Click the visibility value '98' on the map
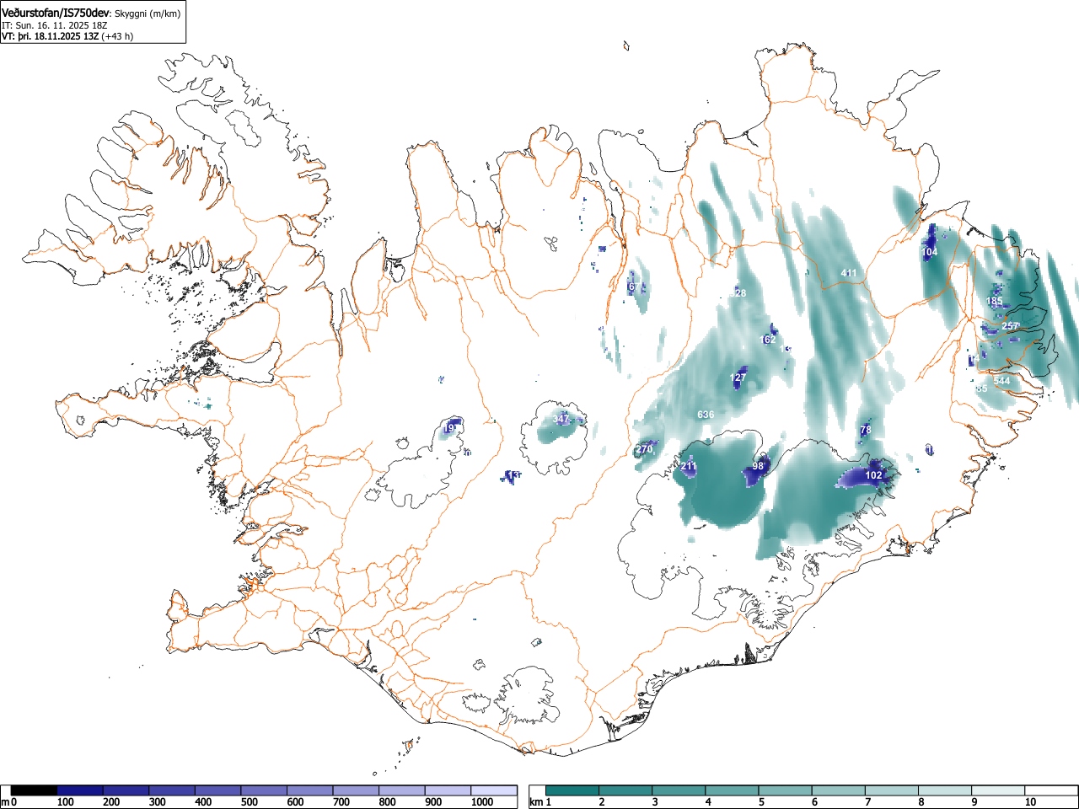 758,466
